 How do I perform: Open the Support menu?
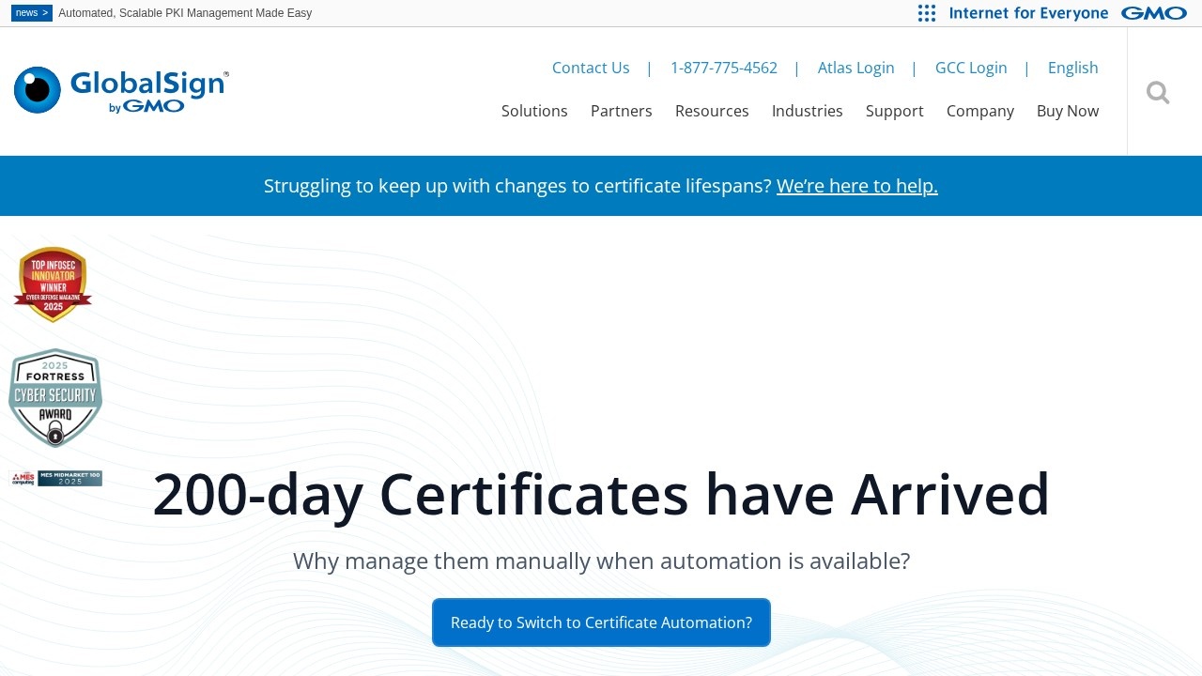[x=895, y=111]
